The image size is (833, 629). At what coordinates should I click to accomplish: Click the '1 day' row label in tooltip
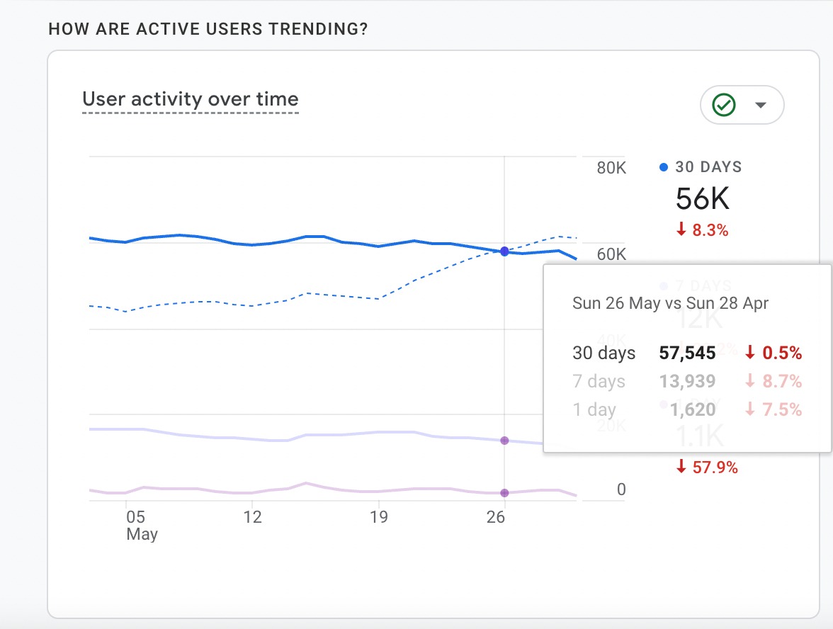tap(594, 409)
